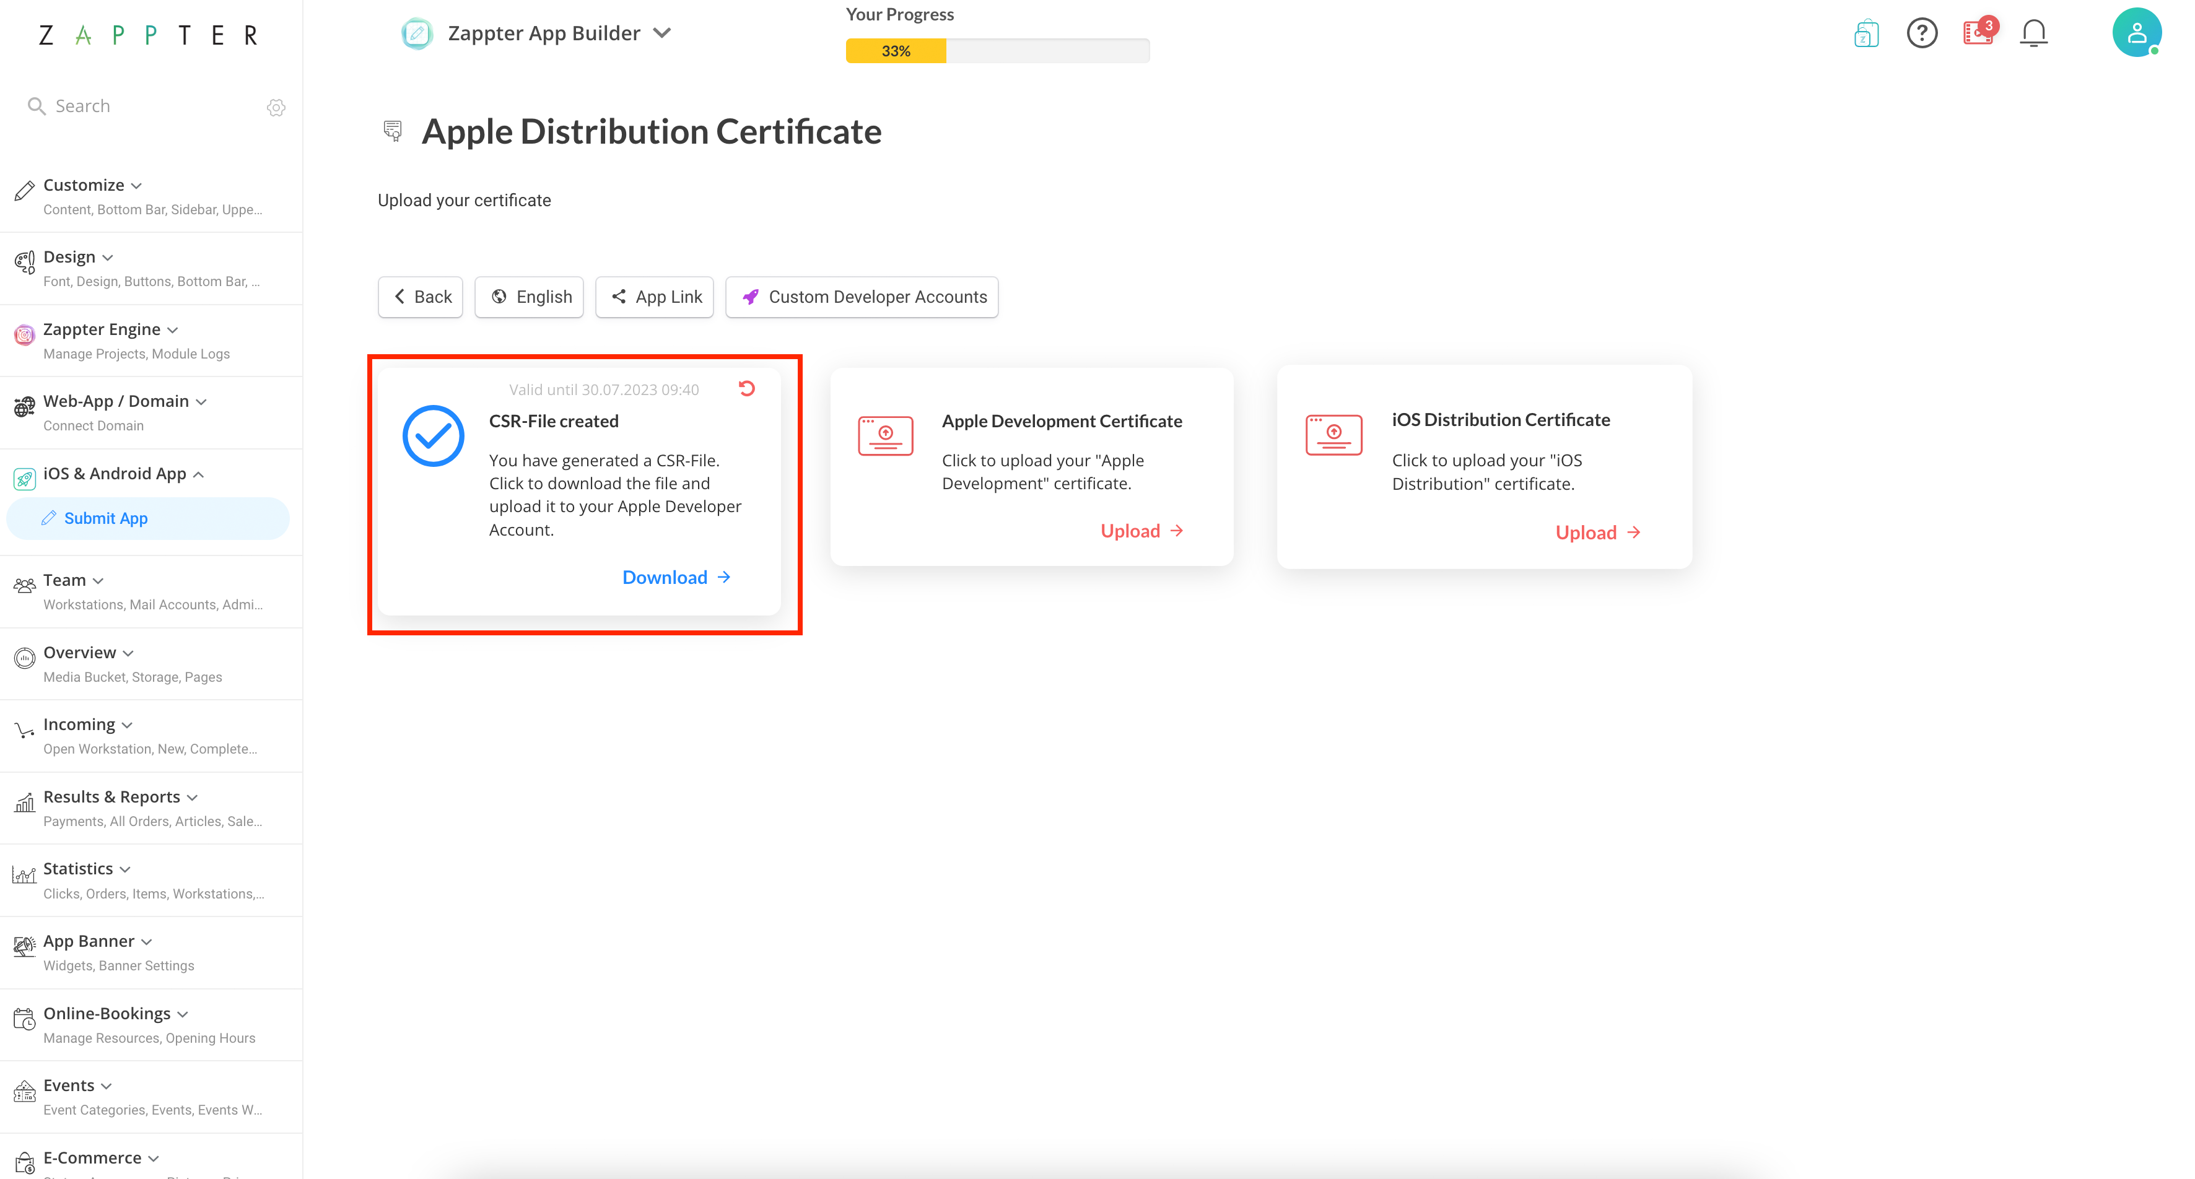Open the bell notifications icon
The image size is (2195, 1179).
[x=2034, y=33]
